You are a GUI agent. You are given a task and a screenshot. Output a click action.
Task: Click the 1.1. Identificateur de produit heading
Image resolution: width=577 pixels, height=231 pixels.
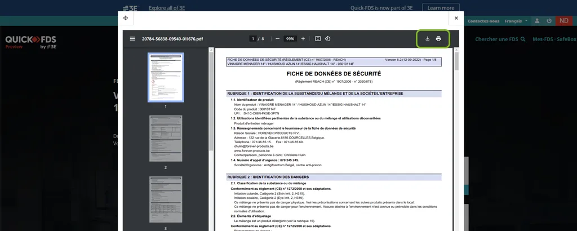tap(252, 100)
